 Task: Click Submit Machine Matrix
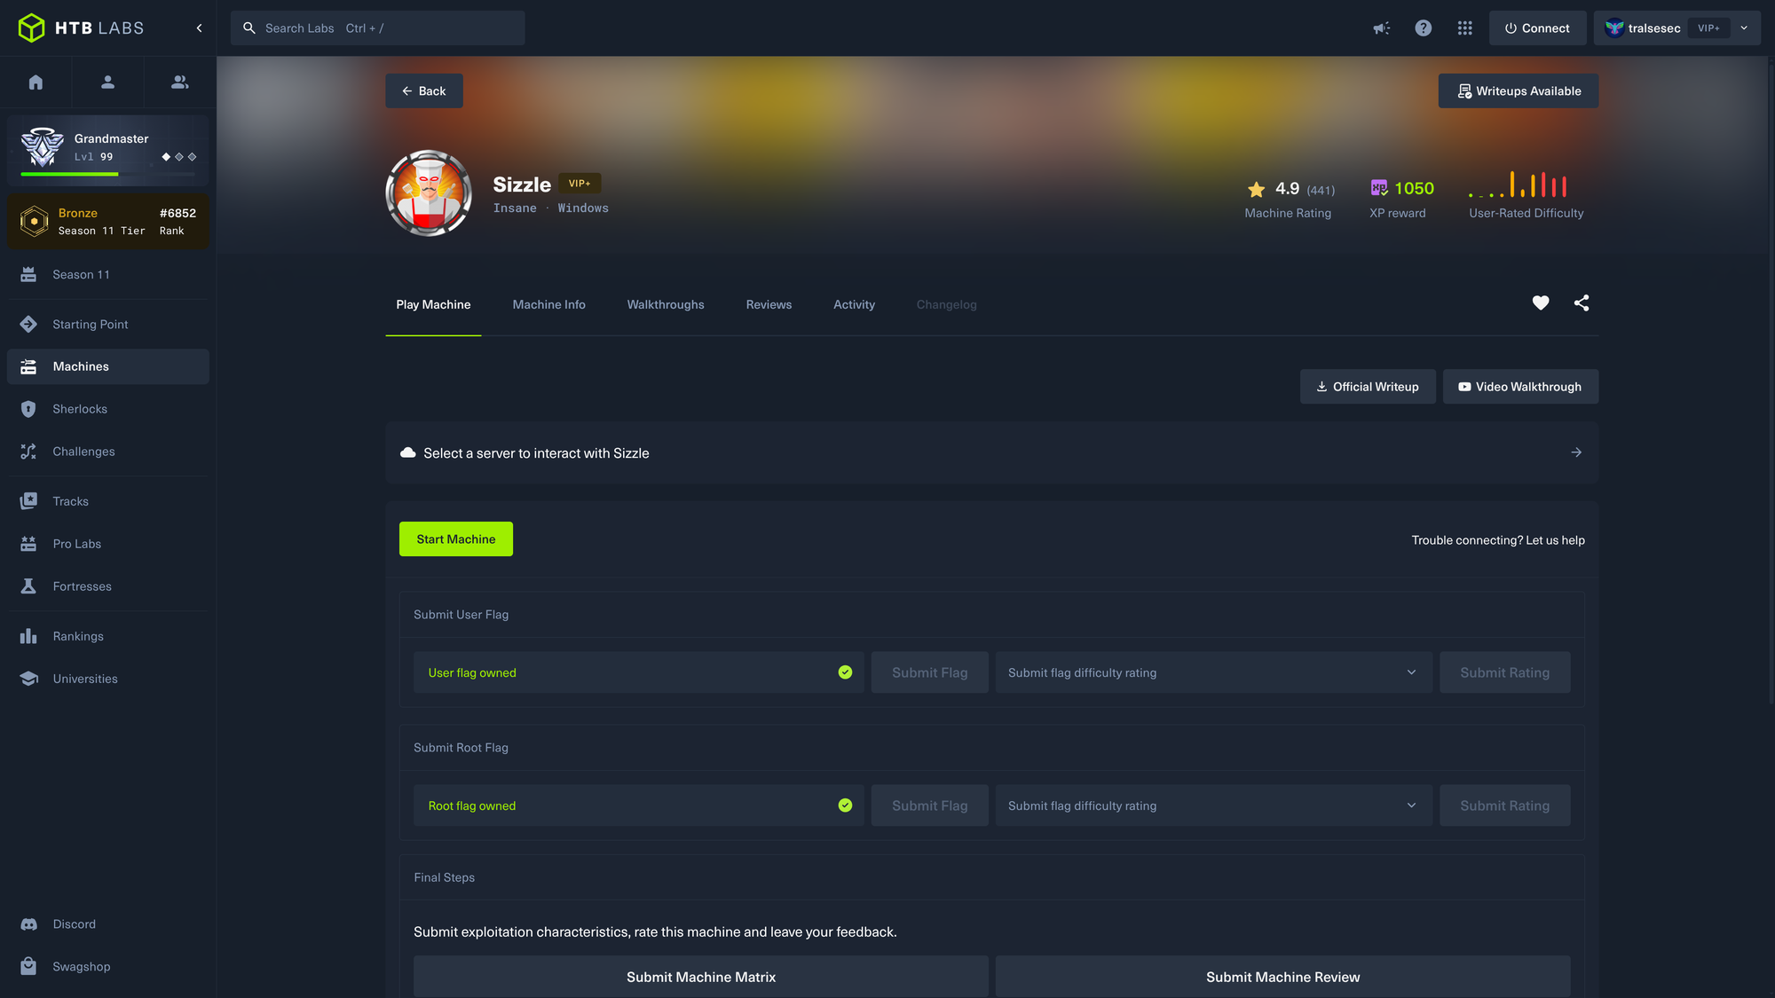701,977
